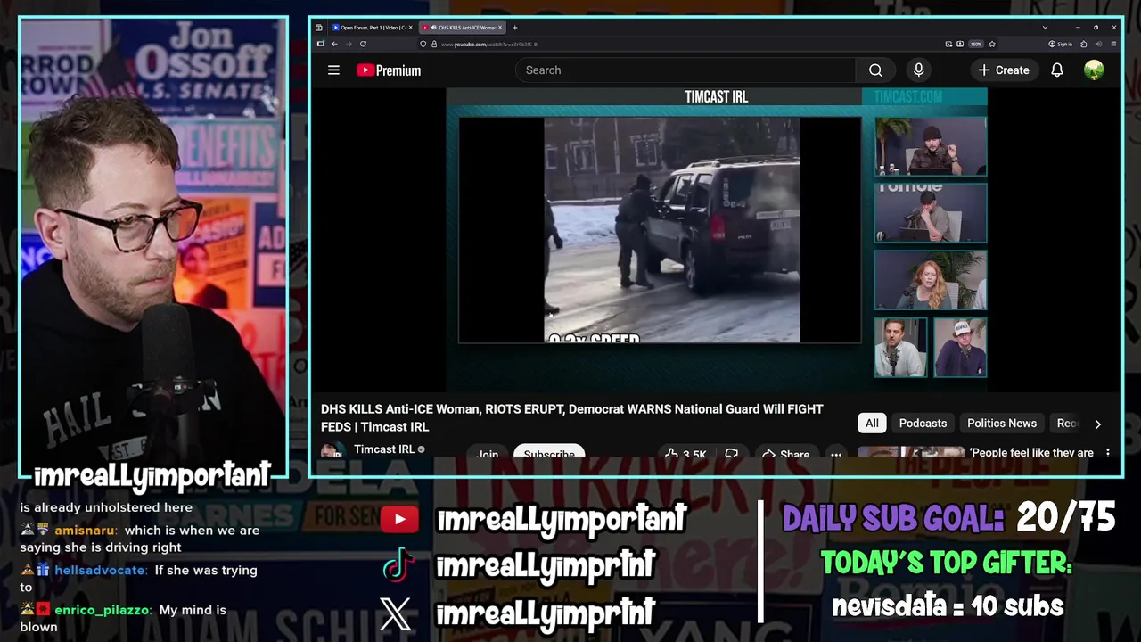
Task: Click the Create button
Action: pos(1003,70)
